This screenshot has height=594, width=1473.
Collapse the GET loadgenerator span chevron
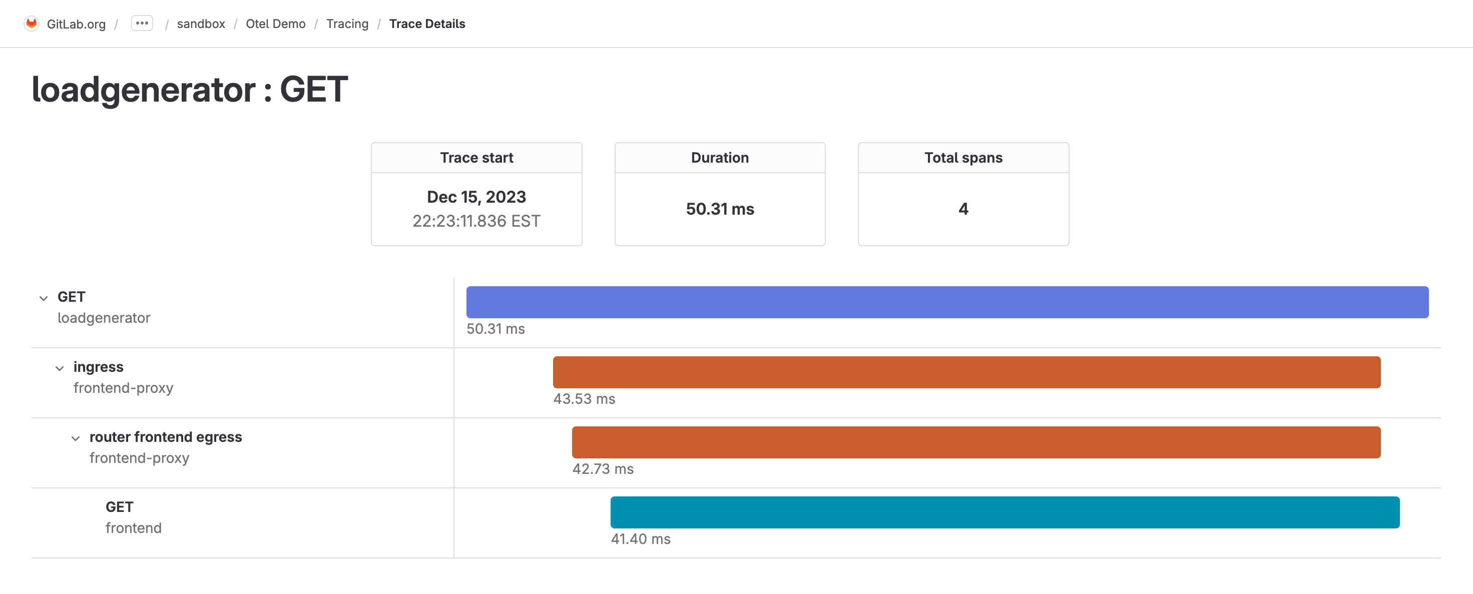tap(43, 298)
